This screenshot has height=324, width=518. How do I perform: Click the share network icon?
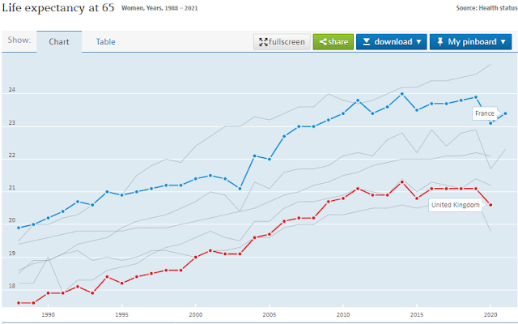[x=323, y=42]
